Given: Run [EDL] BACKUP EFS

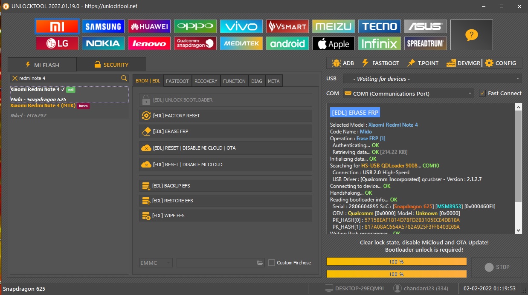Looking at the screenshot, I should click(x=226, y=186).
